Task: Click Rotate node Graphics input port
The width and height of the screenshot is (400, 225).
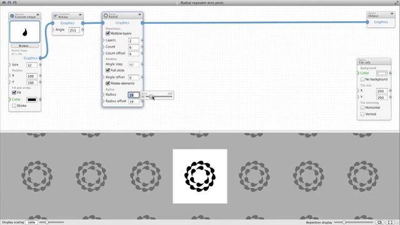Action: click(52, 23)
